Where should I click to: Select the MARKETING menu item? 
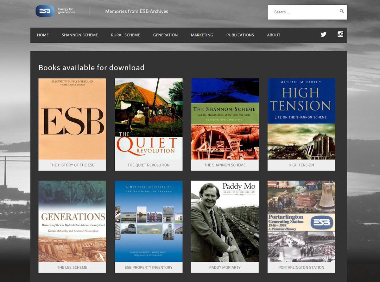(202, 35)
